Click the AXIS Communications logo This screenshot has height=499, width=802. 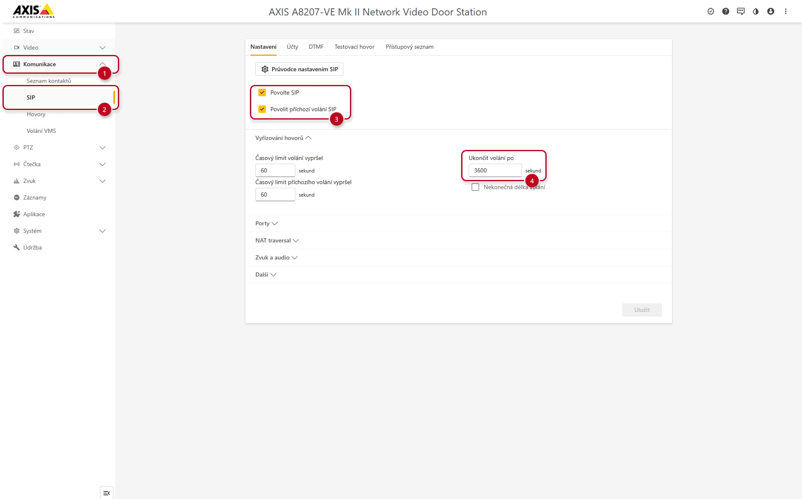tap(34, 11)
